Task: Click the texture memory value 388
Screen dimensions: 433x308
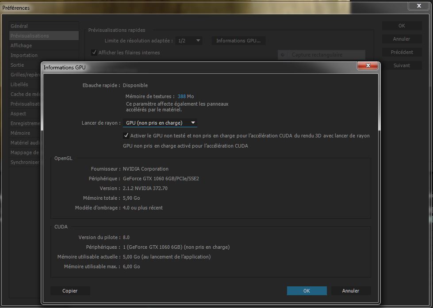Action: tap(182, 96)
